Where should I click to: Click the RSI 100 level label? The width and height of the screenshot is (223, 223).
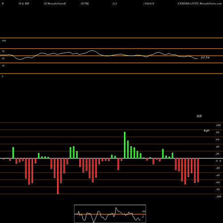tap(4, 41)
